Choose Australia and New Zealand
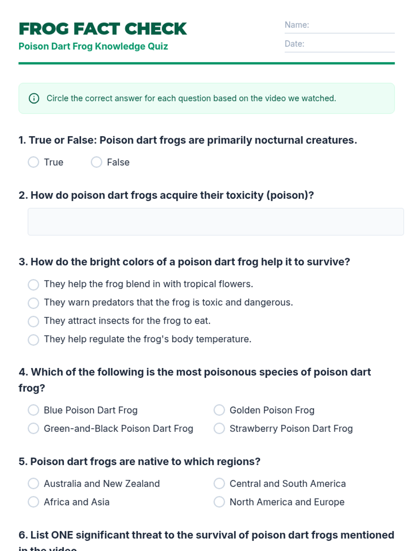Viewport: 413px width, 551px height. pyautogui.click(x=33, y=484)
